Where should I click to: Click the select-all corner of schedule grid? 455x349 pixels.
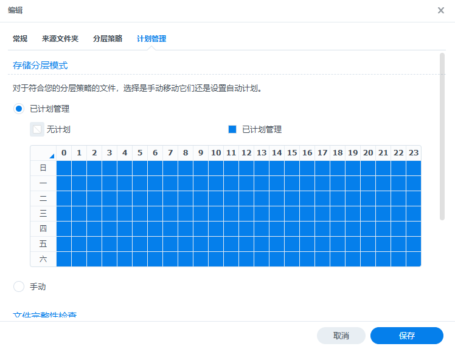click(43, 153)
